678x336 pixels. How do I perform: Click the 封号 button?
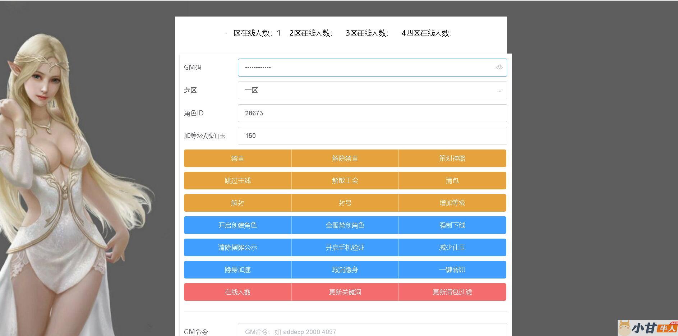pyautogui.click(x=345, y=203)
